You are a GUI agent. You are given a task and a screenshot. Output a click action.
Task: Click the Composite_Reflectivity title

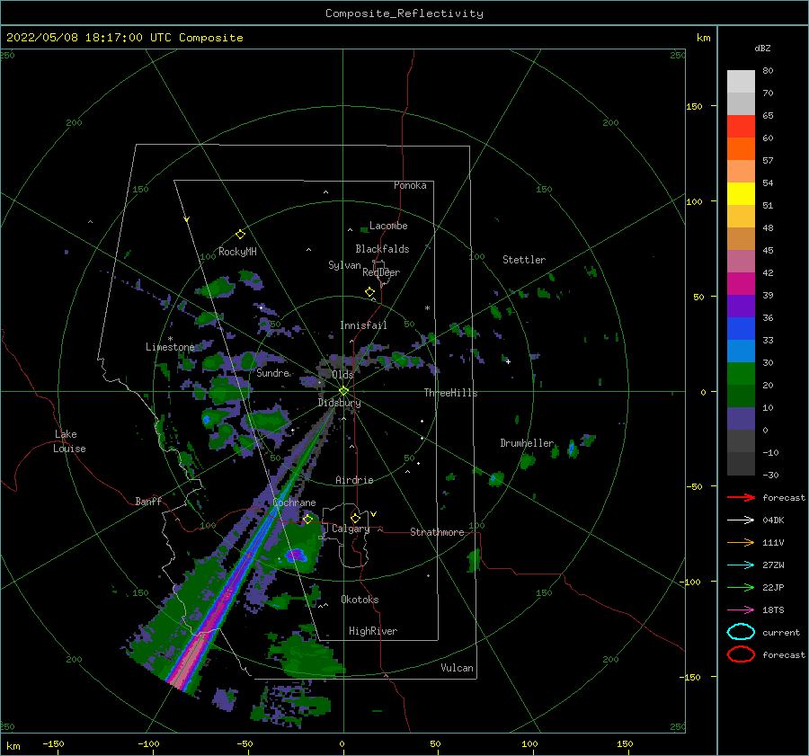click(404, 13)
